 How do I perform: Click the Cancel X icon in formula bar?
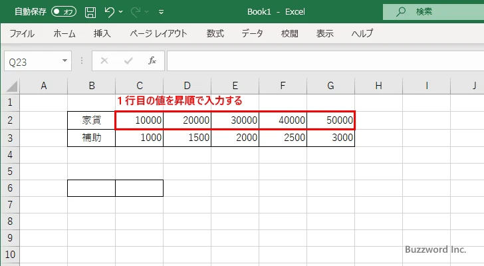click(104, 61)
